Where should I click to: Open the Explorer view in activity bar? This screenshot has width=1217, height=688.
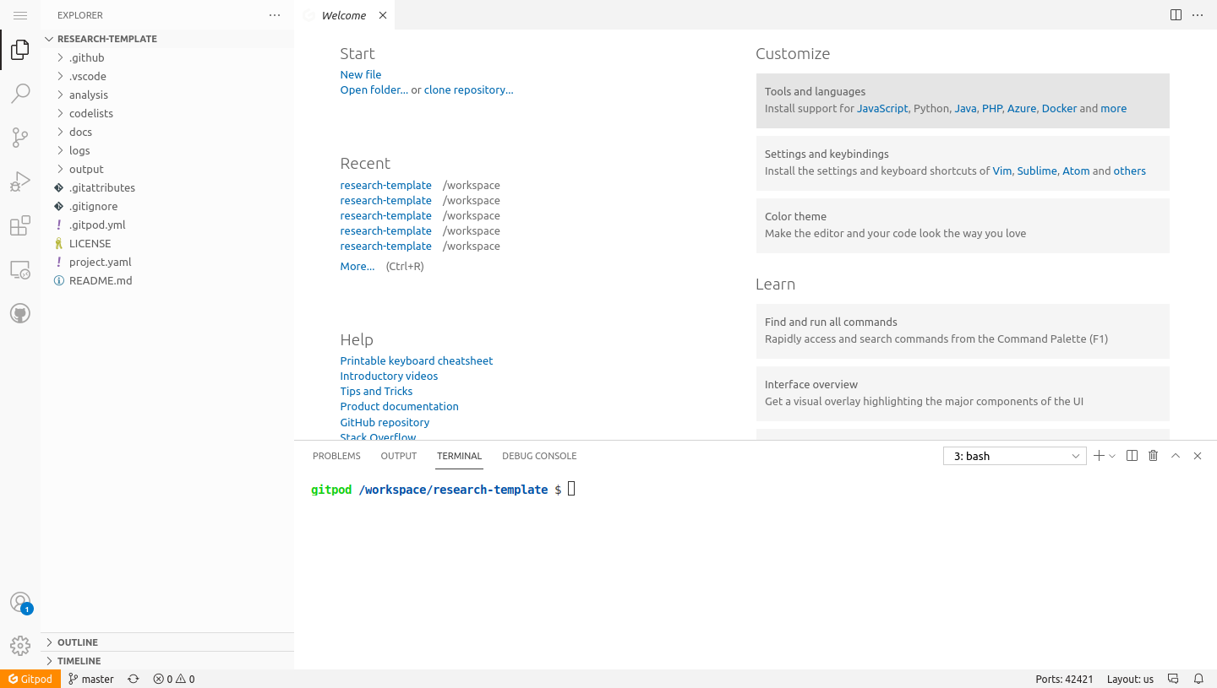(20, 51)
